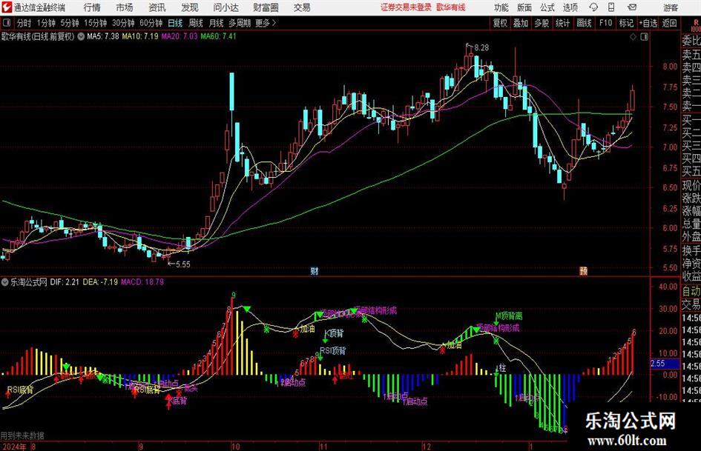701x451 pixels.
Task: Click the 歌华有线 stock name in title bar
Action: click(x=451, y=7)
